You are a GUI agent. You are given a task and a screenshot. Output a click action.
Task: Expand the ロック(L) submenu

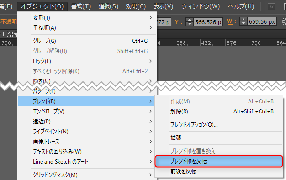(x=87, y=61)
